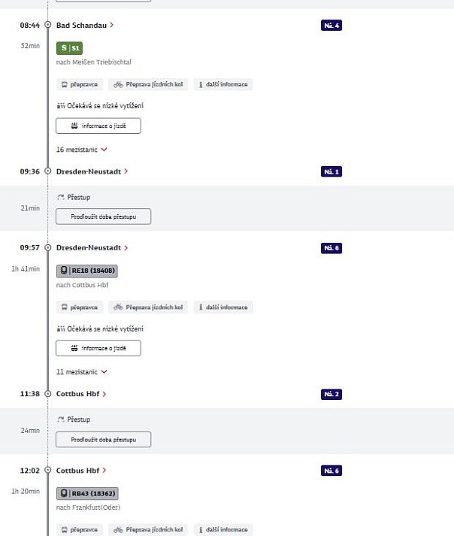Click 'informace o jízdě' under S1
The image size is (454, 536).
point(98,126)
